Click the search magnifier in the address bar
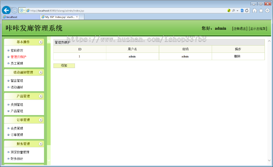 (234, 10)
